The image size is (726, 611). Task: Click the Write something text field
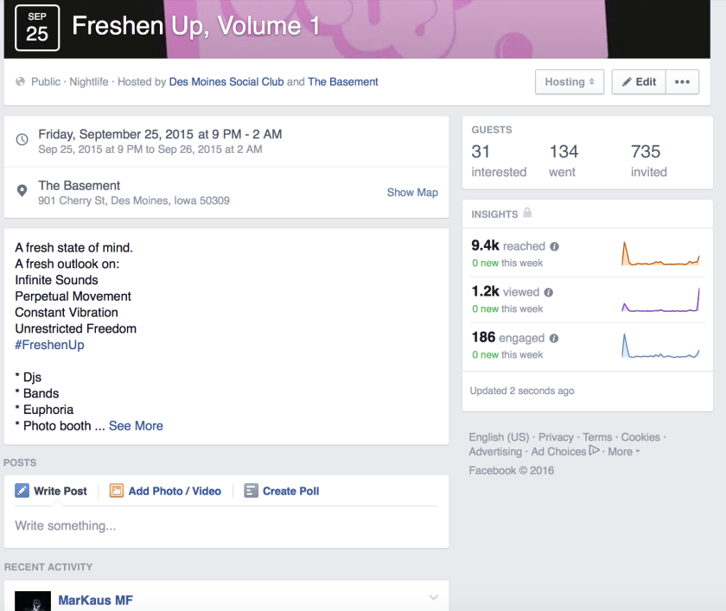pyautogui.click(x=225, y=525)
